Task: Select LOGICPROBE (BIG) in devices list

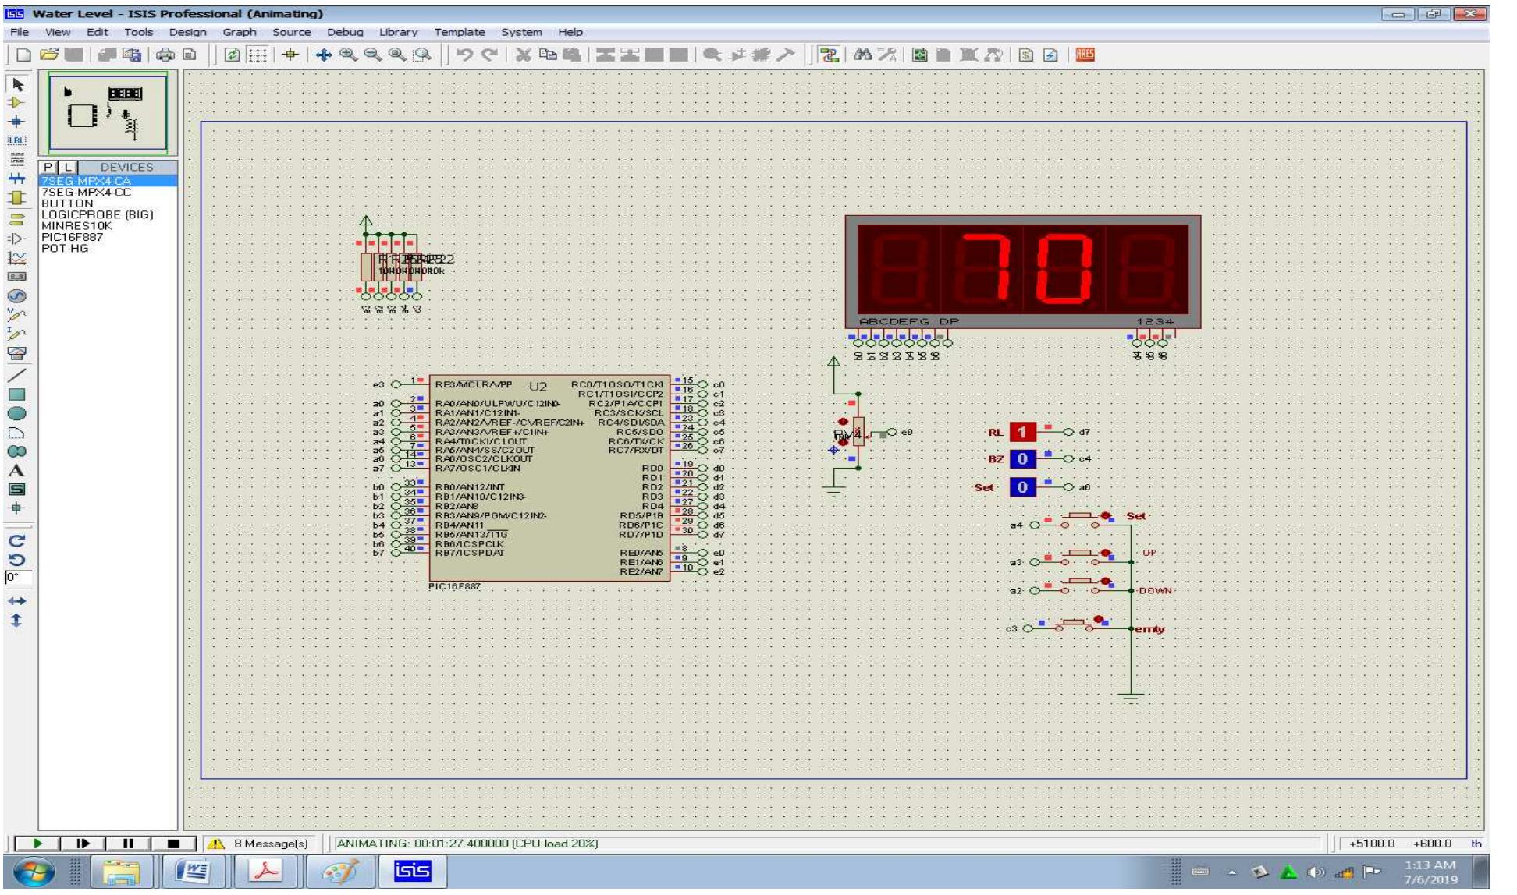Action: [98, 214]
